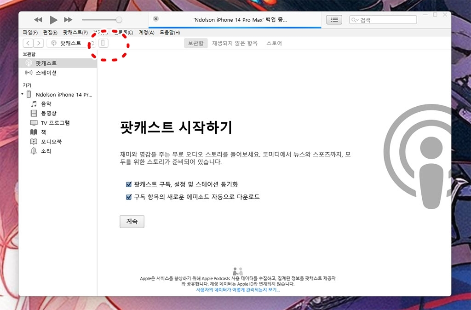471x310 pixels.
Task: Open the Up Next list icon
Action: coord(334,20)
